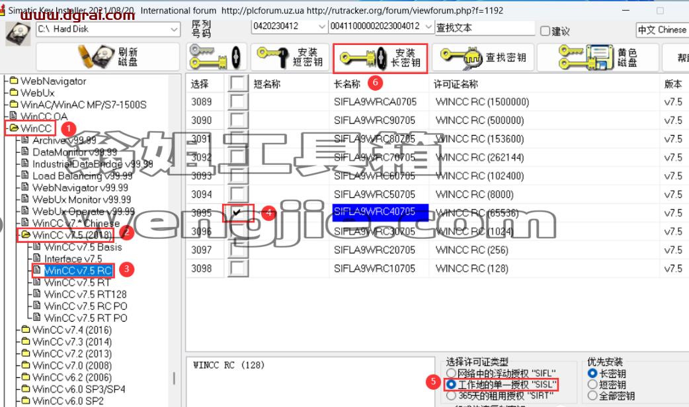689x407 pixels.
Task: Select WinCC OA tree item
Action: [x=44, y=116]
